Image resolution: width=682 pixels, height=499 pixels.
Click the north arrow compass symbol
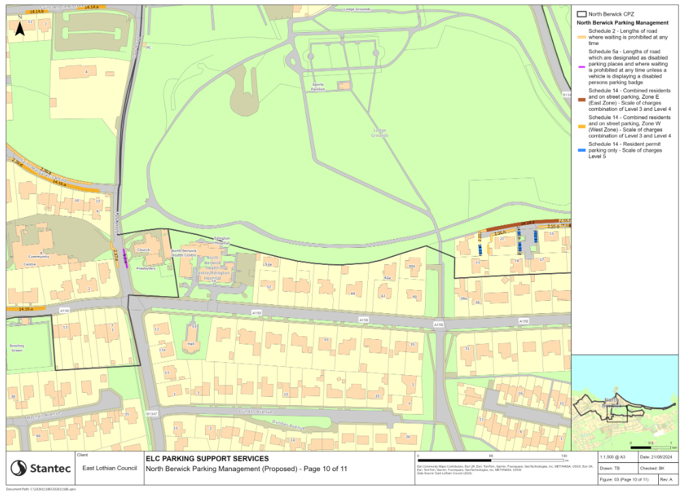click(20, 27)
